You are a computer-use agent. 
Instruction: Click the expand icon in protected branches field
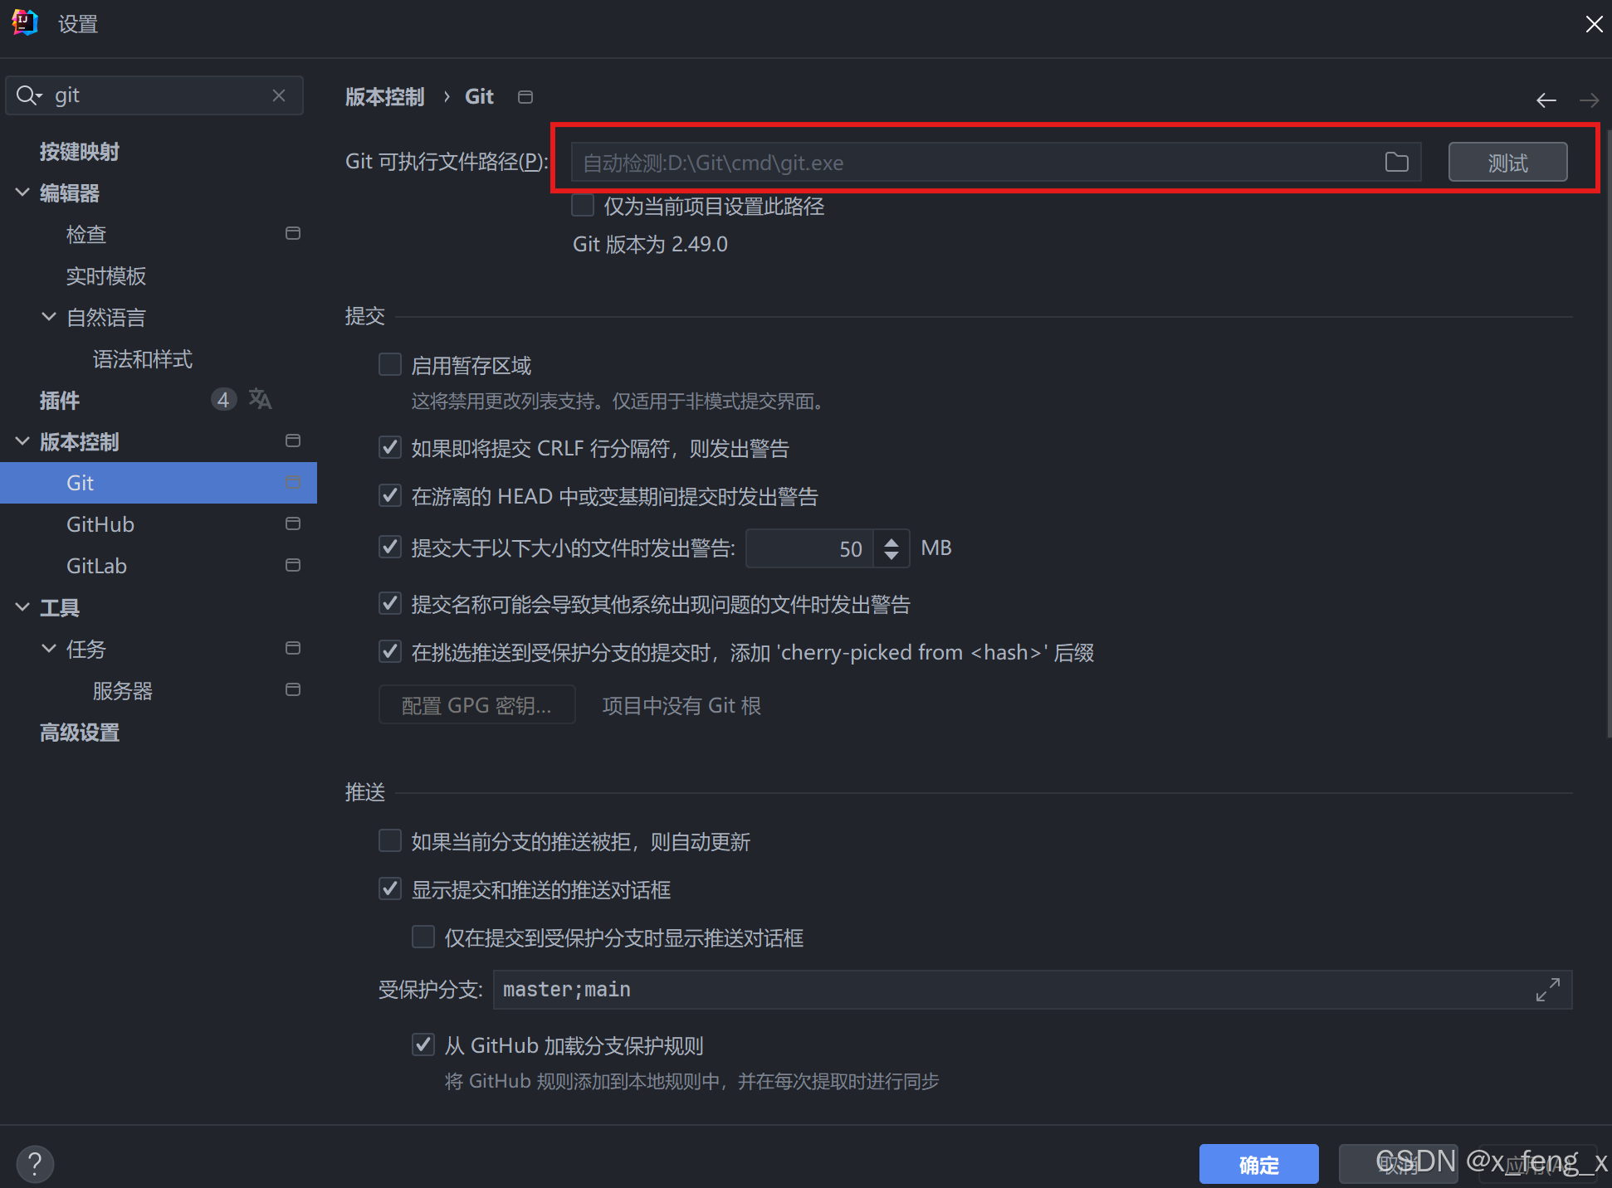point(1547,990)
